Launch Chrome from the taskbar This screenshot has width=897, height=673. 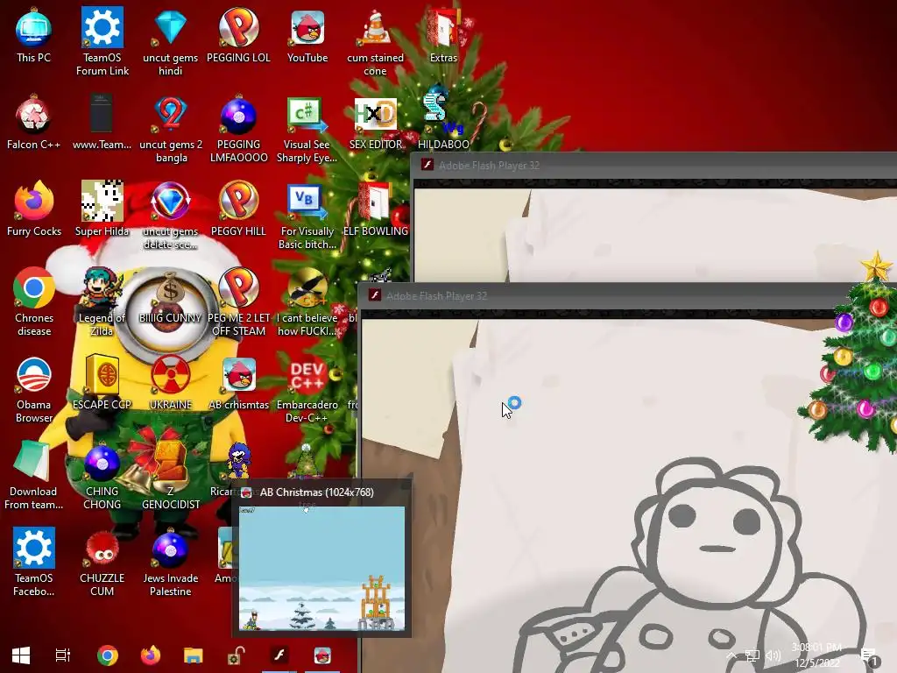(107, 655)
